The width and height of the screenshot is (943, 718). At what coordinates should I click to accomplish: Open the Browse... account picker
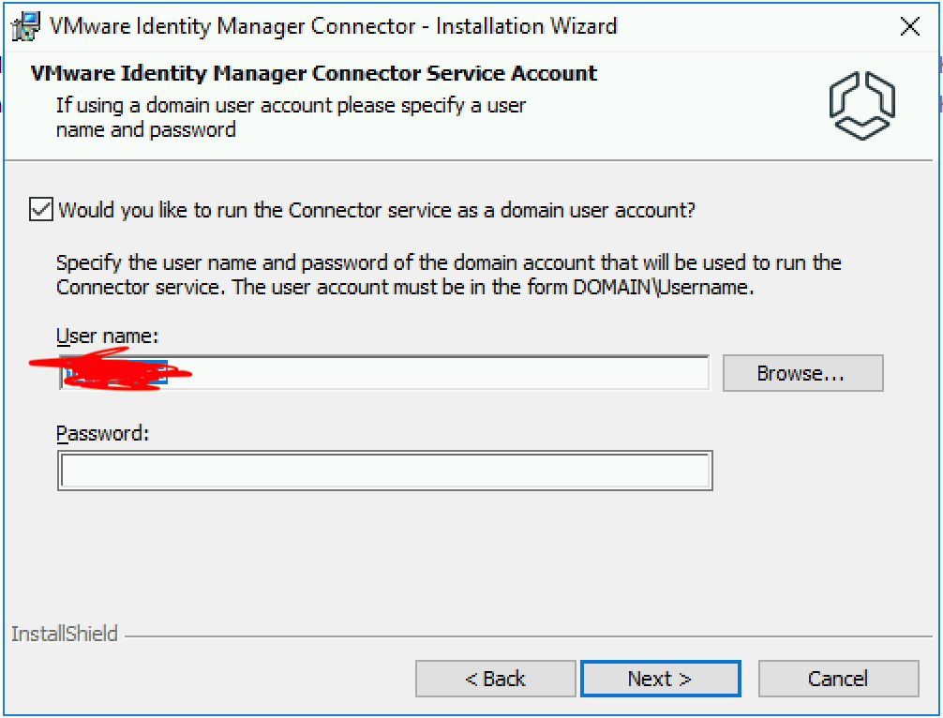click(x=803, y=373)
